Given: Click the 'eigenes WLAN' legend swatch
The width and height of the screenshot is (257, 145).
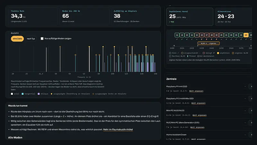Looking at the screenshot, I should click(233, 53).
